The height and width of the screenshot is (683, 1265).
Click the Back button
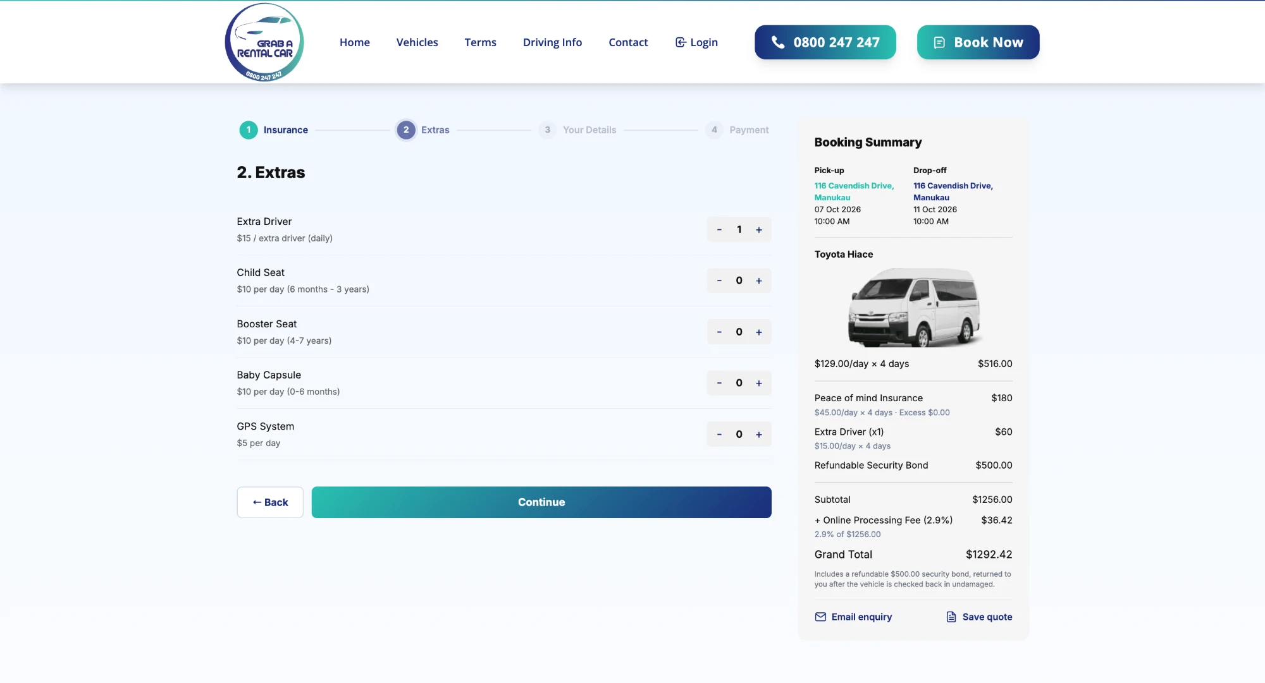(270, 502)
